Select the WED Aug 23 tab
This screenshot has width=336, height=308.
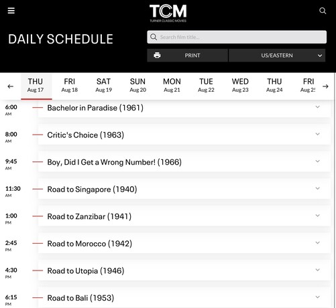[240, 85]
